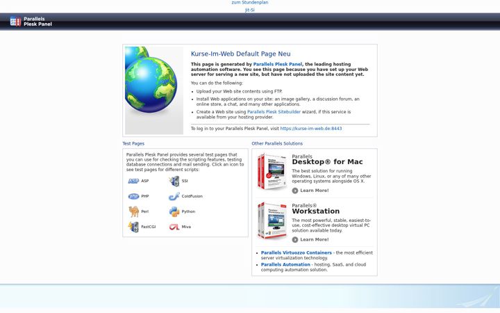The width and height of the screenshot is (500, 313).
Task: Click the Perl label
Action: (x=144, y=211)
